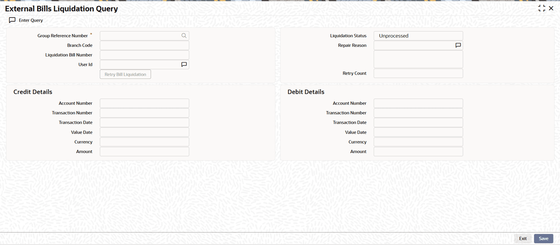
Task: Focus the User Id field
Action: tap(144, 64)
